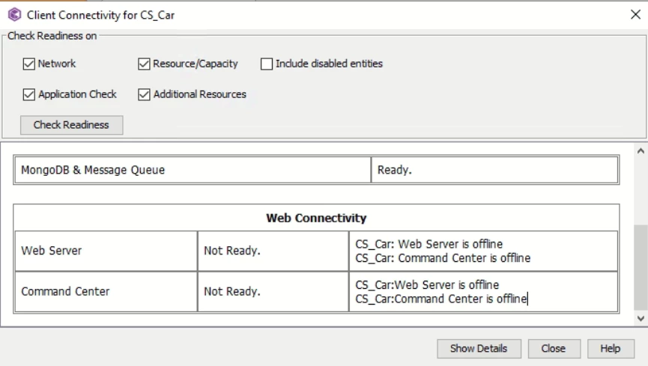
Task: Open Help for this dialog
Action: [610, 348]
